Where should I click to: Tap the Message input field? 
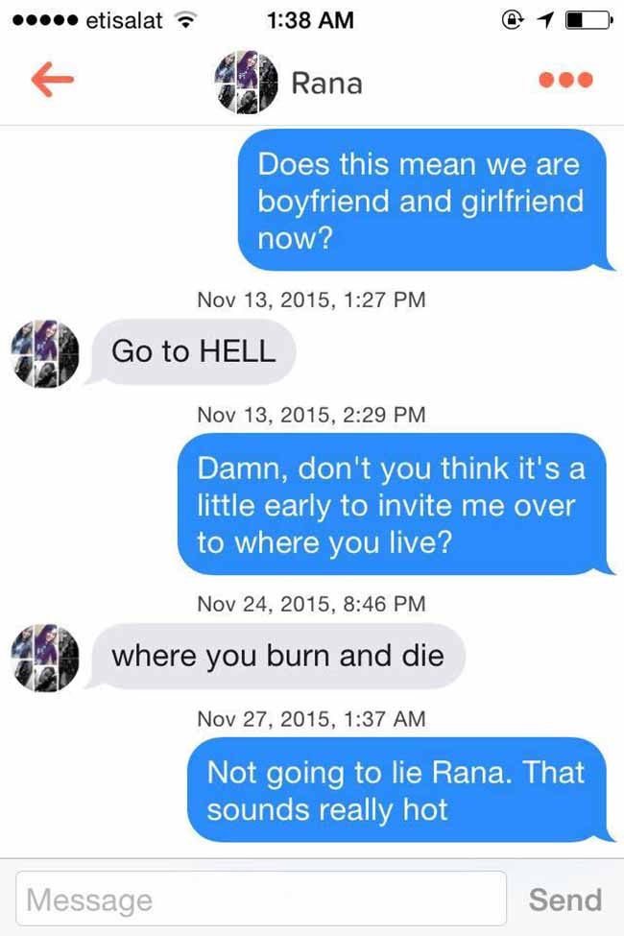[x=261, y=899]
